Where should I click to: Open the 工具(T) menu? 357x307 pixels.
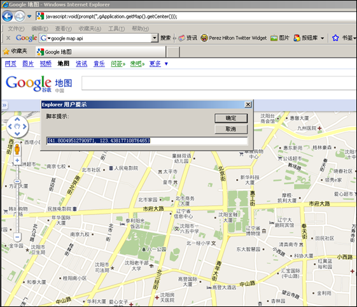click(116, 29)
